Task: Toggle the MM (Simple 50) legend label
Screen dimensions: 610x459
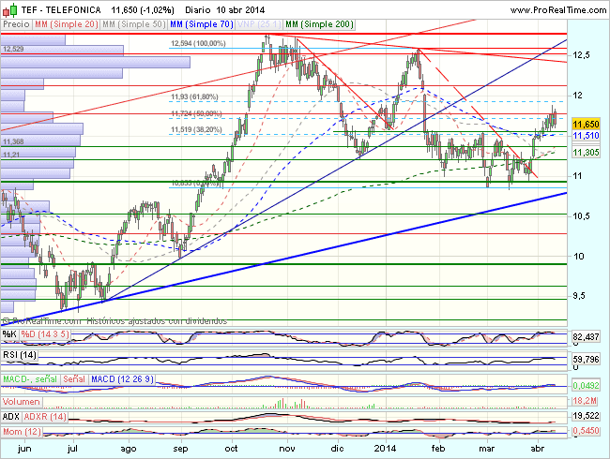Action: (x=133, y=24)
